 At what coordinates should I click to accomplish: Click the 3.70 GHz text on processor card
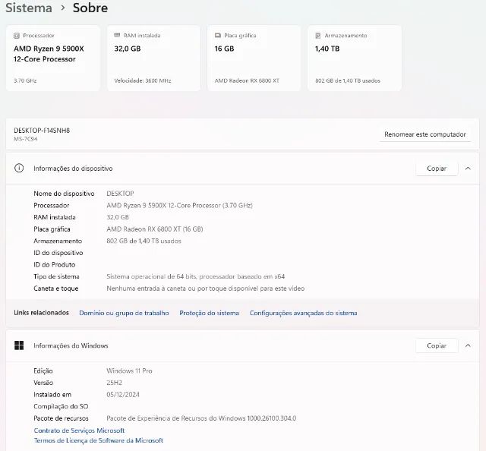[25, 80]
